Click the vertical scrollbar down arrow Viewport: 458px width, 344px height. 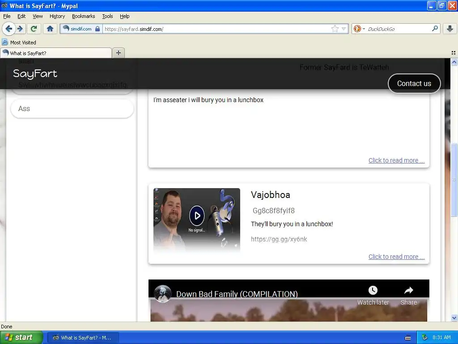pos(454,318)
